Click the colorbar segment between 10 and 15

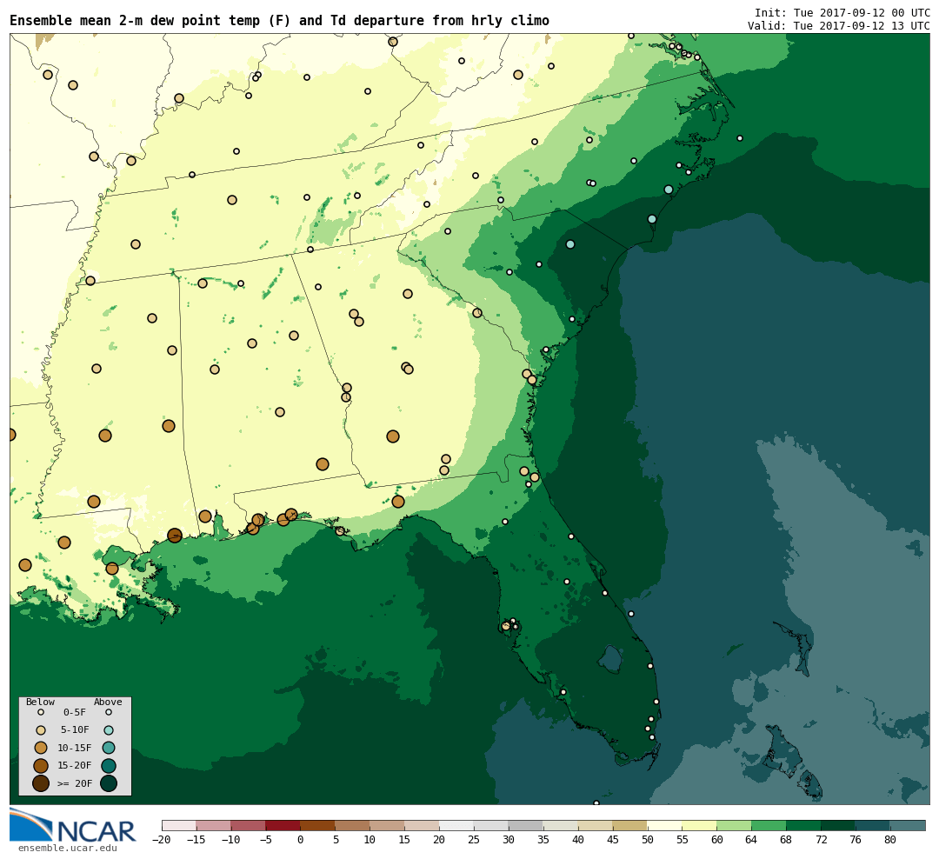coord(388,826)
